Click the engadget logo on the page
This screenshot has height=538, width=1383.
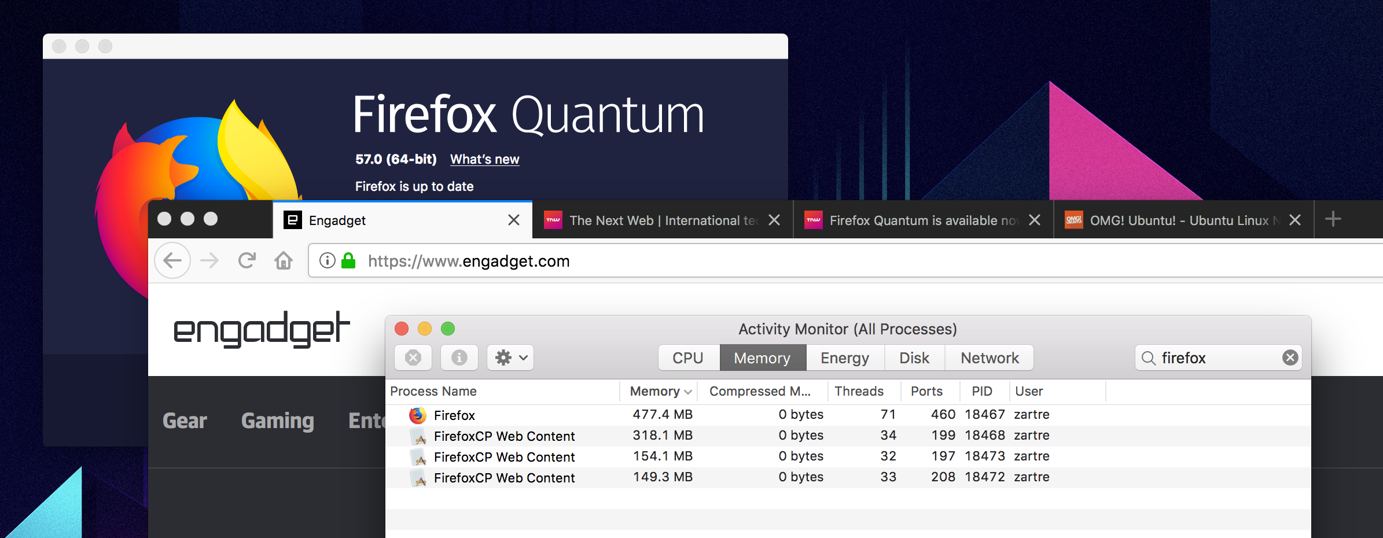262,330
